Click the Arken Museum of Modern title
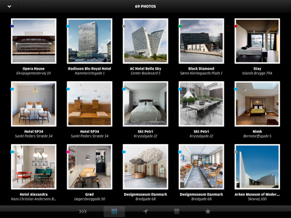The height and width of the screenshot is (218, 291). pos(257,194)
